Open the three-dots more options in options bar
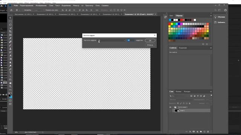 tap(97, 10)
